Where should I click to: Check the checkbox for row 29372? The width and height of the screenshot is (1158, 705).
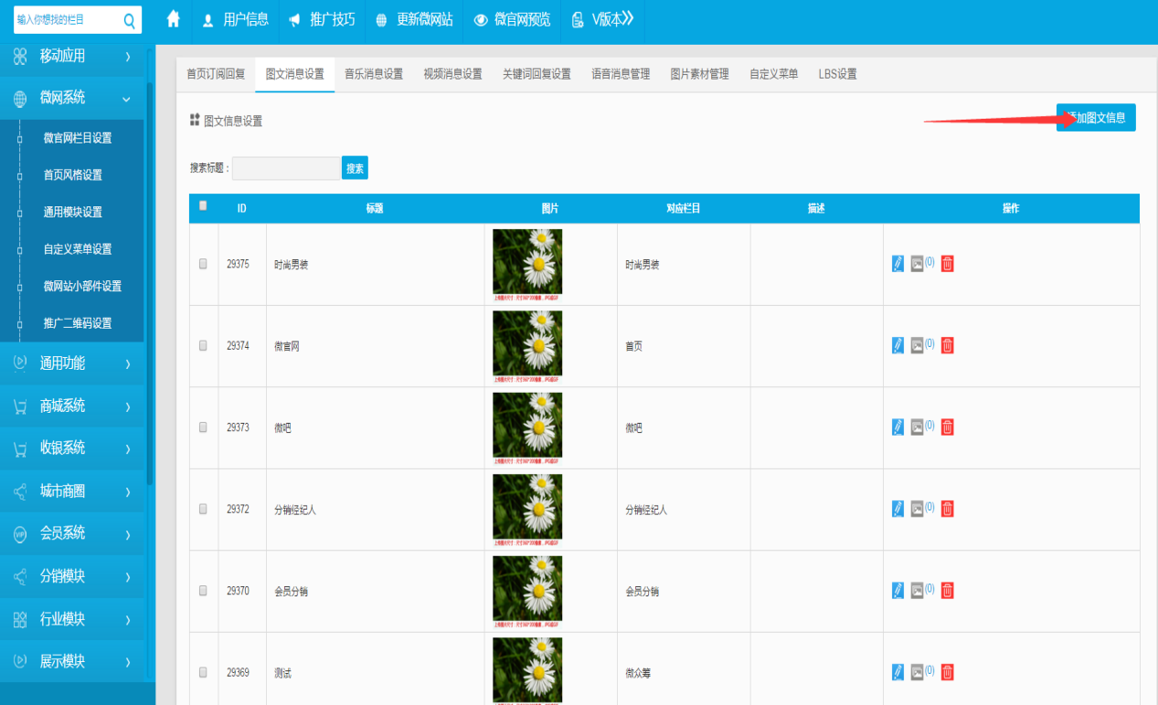203,509
